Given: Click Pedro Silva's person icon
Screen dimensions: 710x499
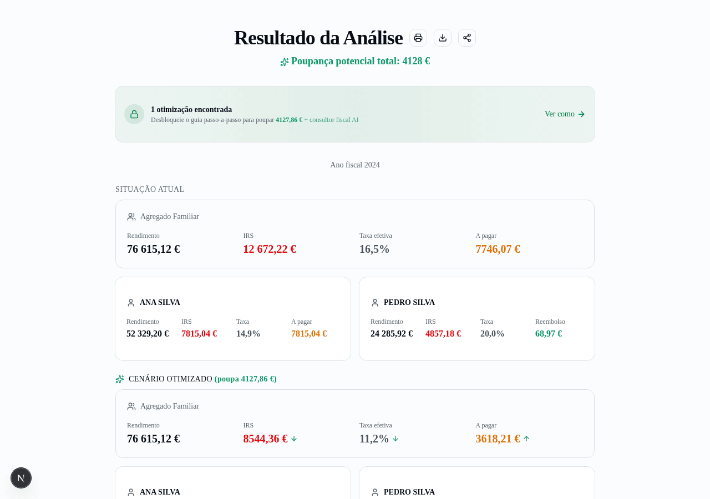Looking at the screenshot, I should pos(374,303).
